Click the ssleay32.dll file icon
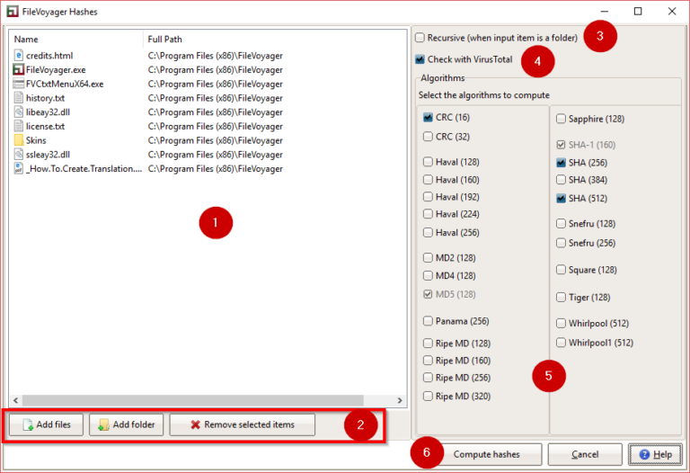The image size is (690, 473). [19, 154]
